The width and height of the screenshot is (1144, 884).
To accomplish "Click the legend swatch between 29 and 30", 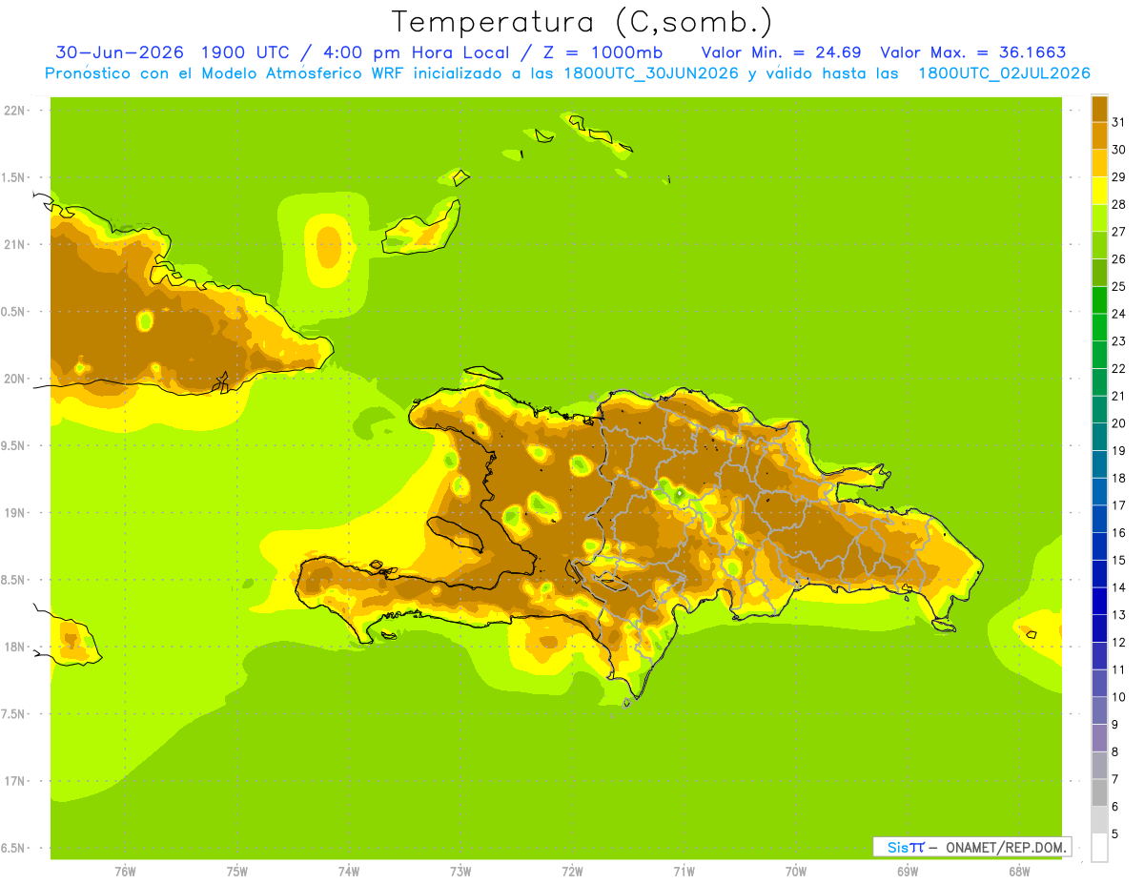I will pos(1099,163).
